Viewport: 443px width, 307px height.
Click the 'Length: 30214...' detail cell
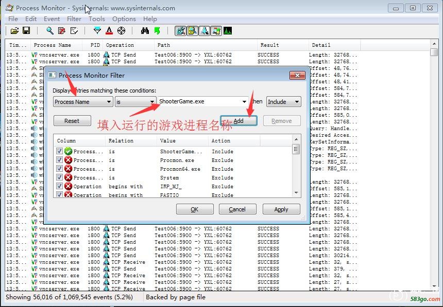[x=333, y=256]
